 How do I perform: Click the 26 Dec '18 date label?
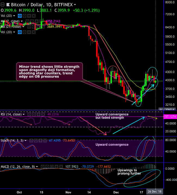(155, 191)
